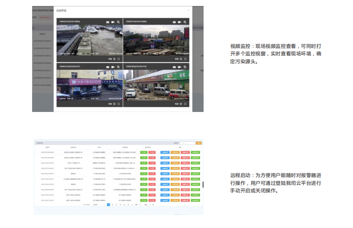353x228 pixels.
Task: Zoom in on camera 19092912 feed
Action: point(118,22)
